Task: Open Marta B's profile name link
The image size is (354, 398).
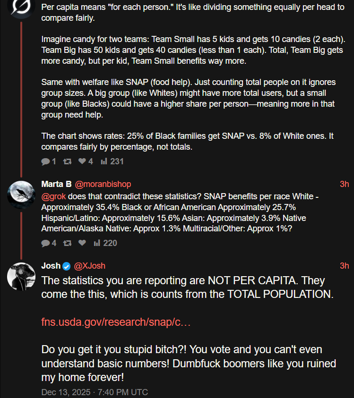Action: [56, 184]
